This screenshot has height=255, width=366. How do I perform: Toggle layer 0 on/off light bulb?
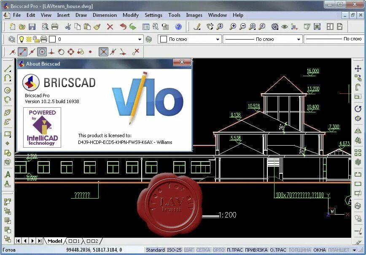click(21, 39)
